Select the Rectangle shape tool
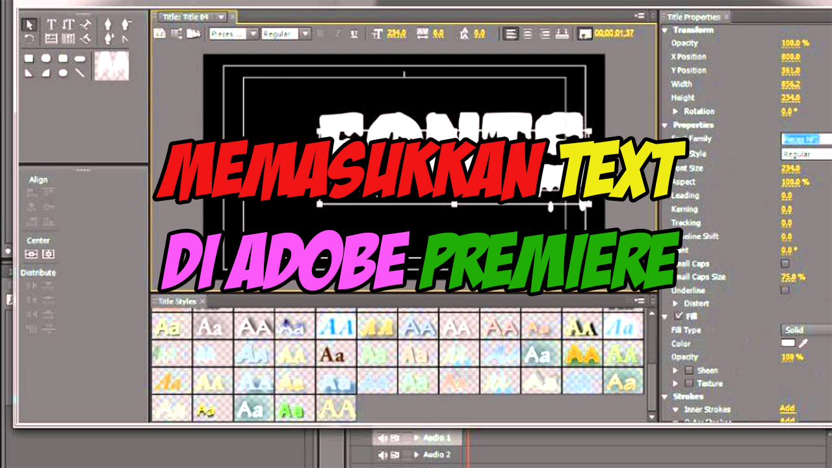 click(x=29, y=58)
